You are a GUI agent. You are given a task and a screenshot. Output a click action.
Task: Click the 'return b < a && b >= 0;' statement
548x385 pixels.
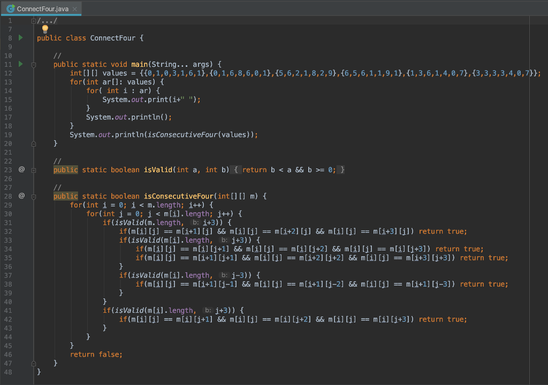(x=289, y=170)
